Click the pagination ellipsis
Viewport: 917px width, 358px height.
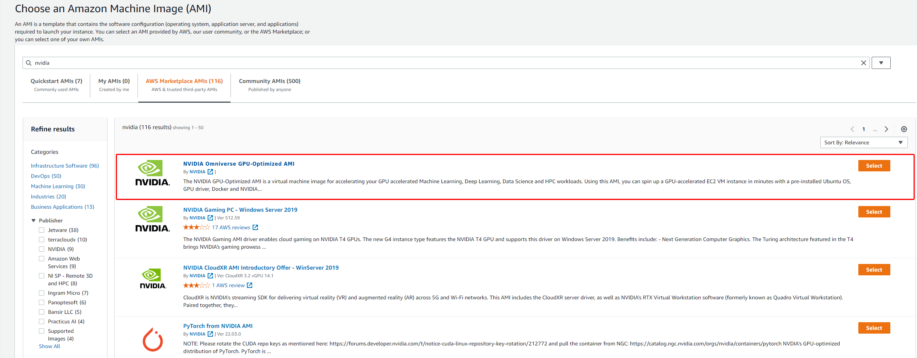coord(875,129)
